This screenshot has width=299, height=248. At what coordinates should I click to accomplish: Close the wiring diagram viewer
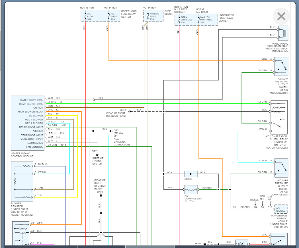click(281, 16)
